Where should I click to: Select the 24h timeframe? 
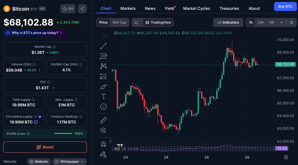pos(261,22)
